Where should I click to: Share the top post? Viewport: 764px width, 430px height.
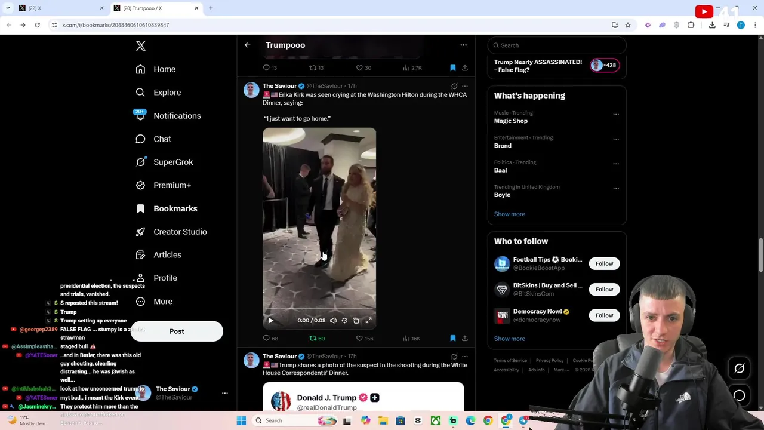[x=465, y=68]
